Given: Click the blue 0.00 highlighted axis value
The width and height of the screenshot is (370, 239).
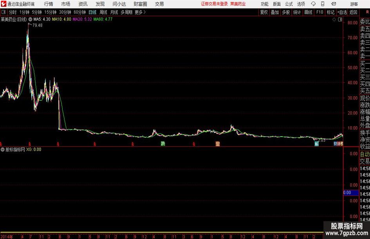Looking at the screenshot, I should click(351, 193).
